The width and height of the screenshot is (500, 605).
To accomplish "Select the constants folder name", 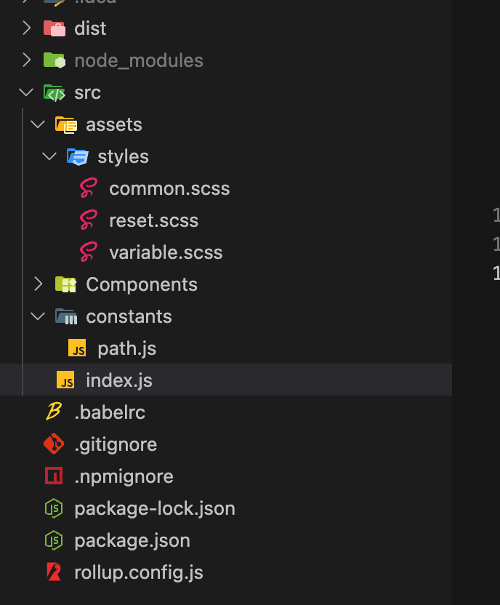I will coord(129,316).
